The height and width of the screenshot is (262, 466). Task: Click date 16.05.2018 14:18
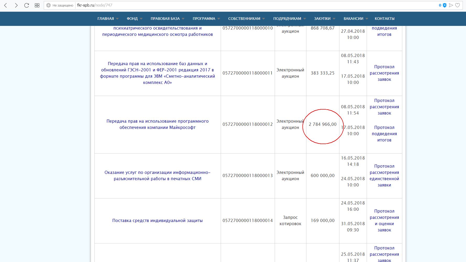[353, 161]
